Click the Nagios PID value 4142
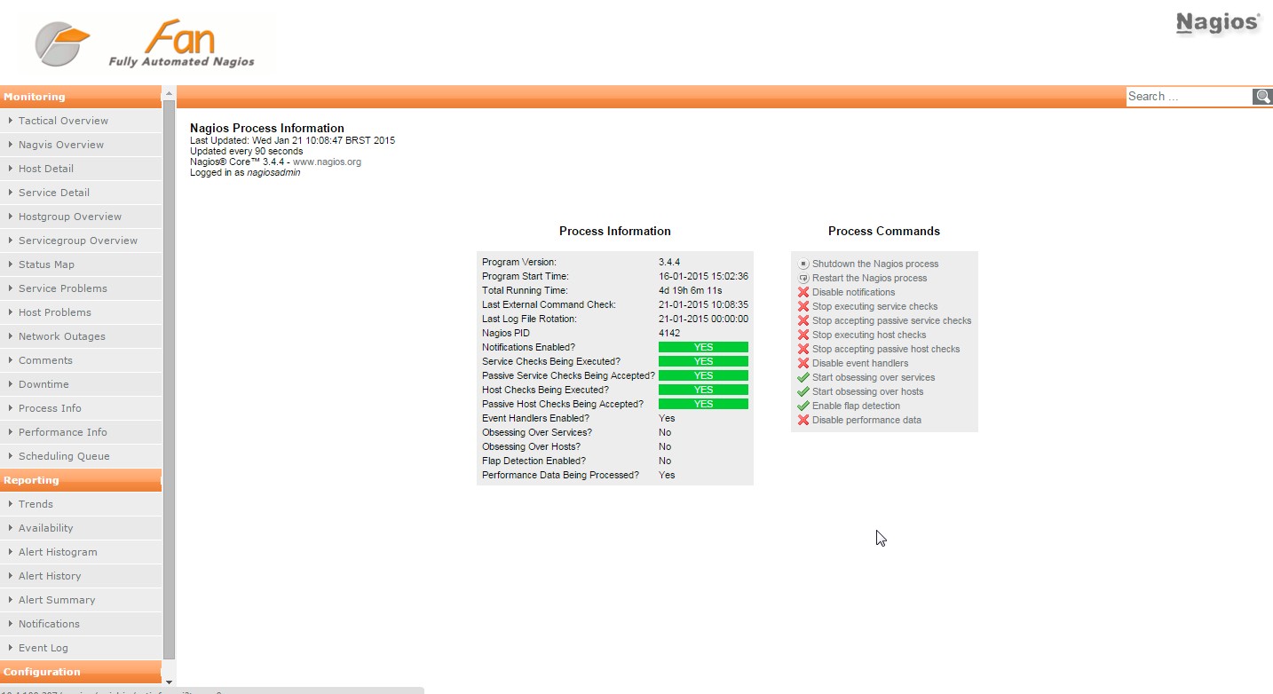The height and width of the screenshot is (694, 1273). click(x=669, y=333)
